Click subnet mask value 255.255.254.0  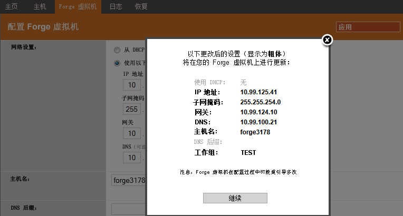pyautogui.click(x=261, y=102)
